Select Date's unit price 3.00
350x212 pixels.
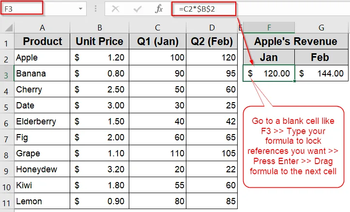tap(100, 106)
